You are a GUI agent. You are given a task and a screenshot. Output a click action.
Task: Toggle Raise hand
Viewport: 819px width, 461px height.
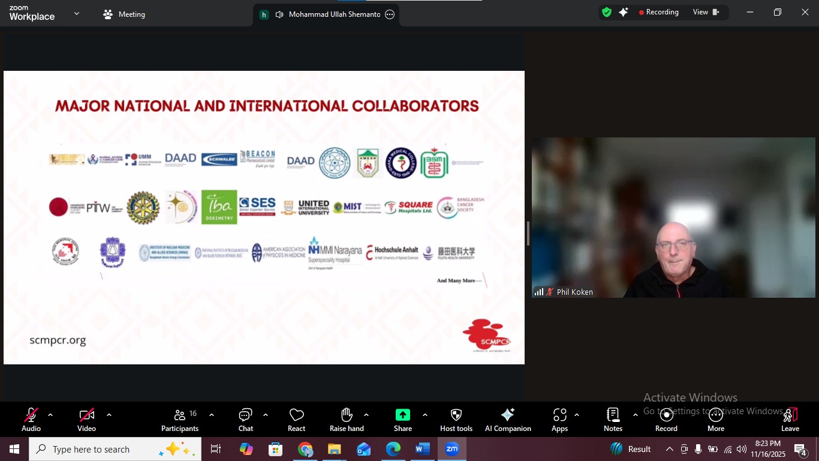(x=347, y=420)
